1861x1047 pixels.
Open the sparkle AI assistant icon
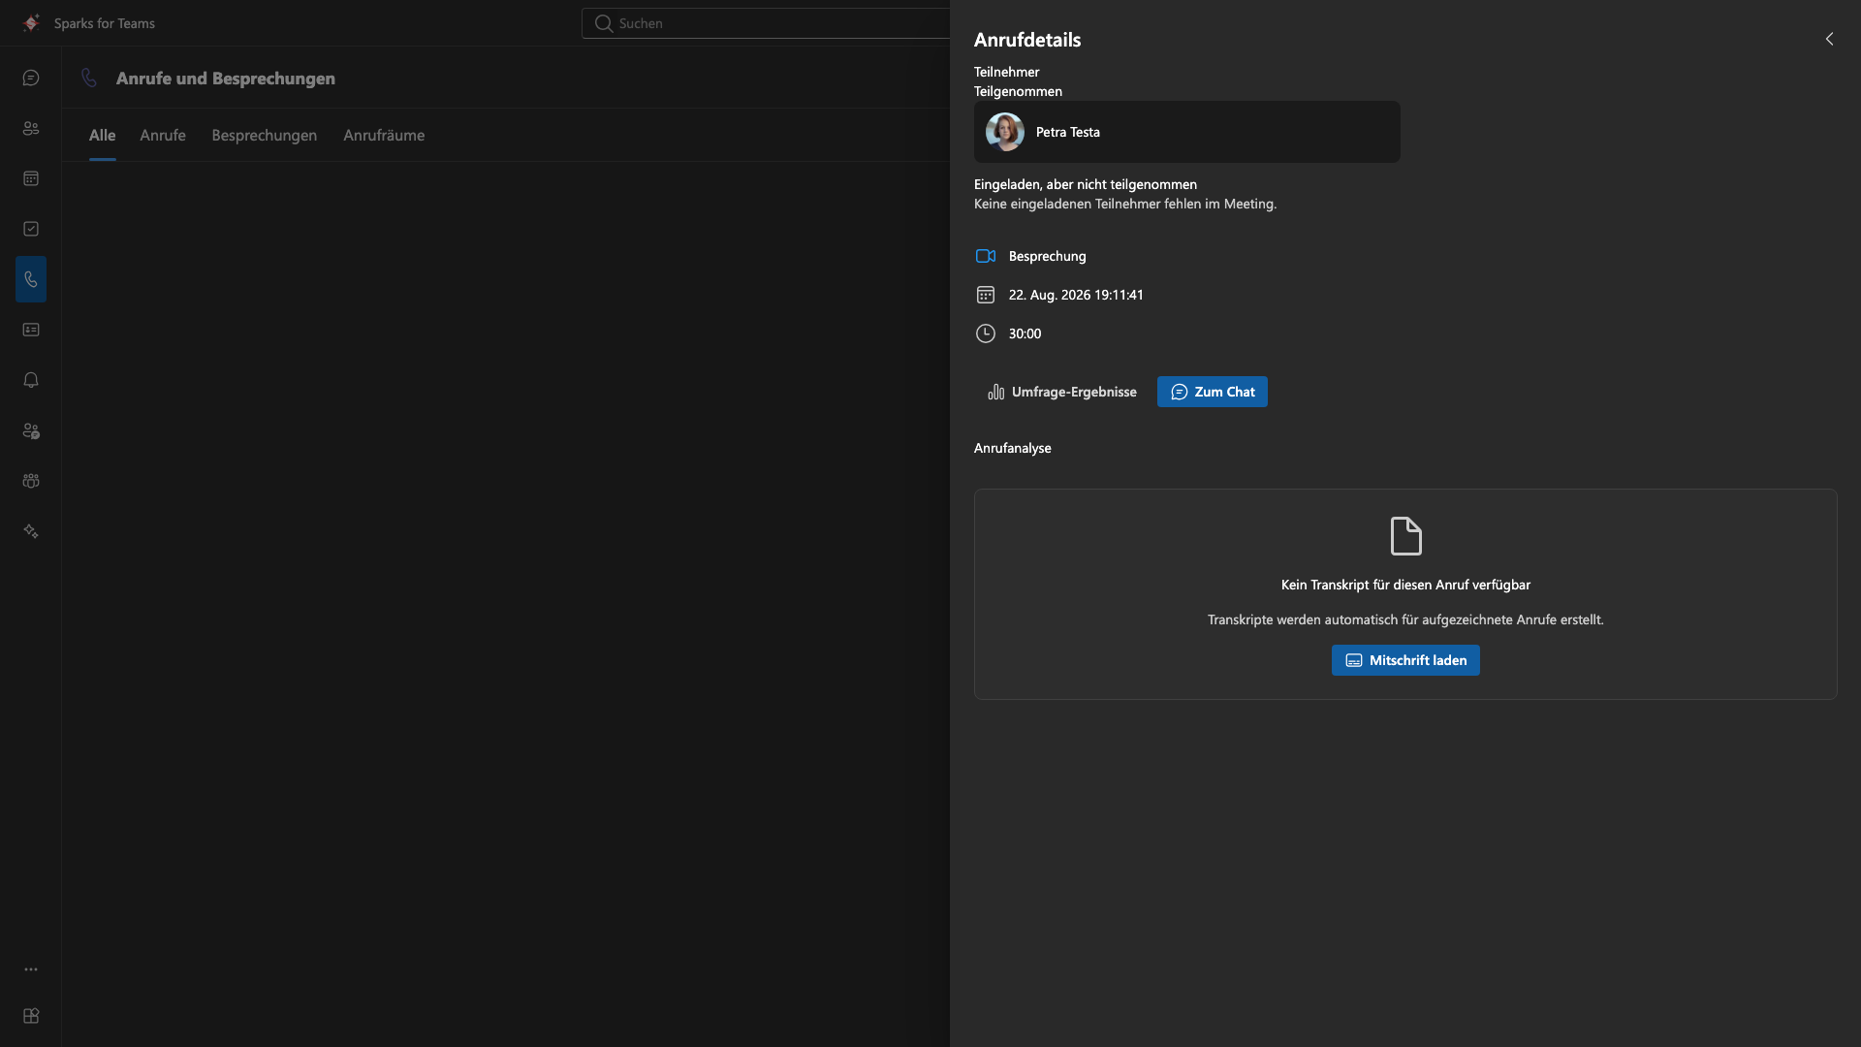pos(31,531)
